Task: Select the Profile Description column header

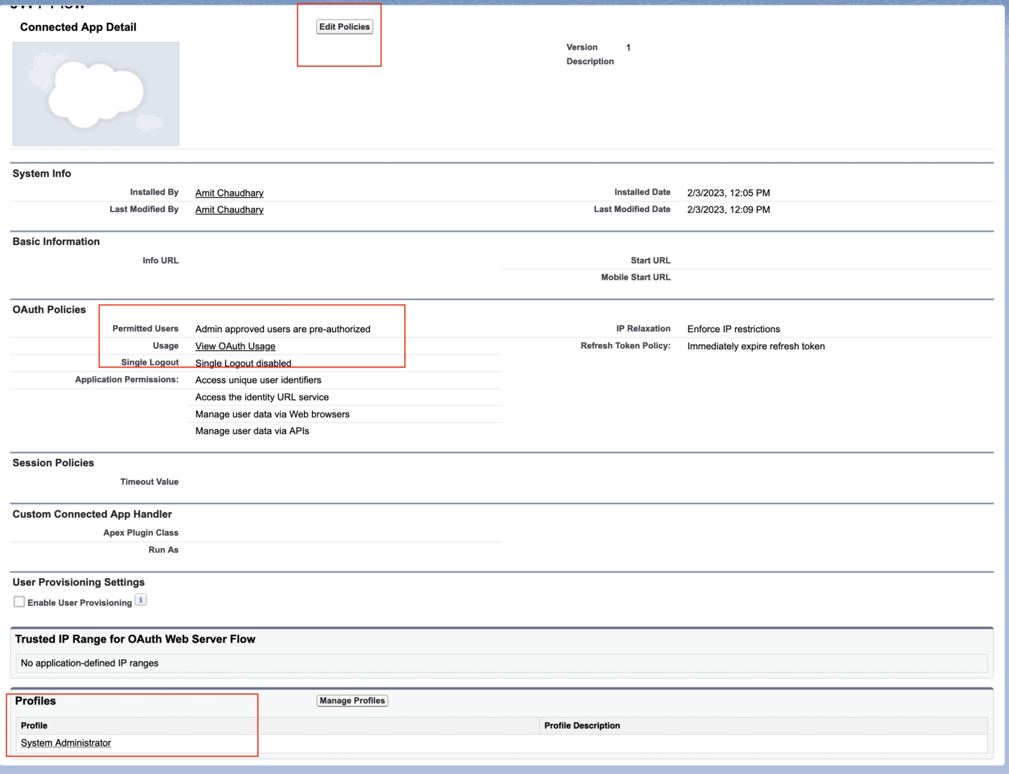Action: [x=581, y=725]
